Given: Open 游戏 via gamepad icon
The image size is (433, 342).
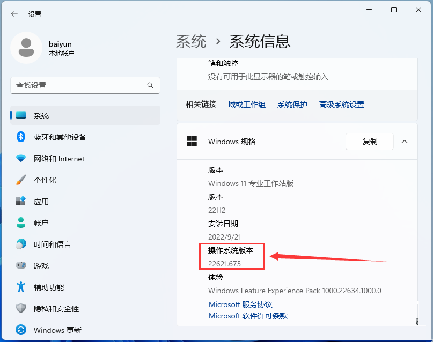Looking at the screenshot, I should 21,266.
